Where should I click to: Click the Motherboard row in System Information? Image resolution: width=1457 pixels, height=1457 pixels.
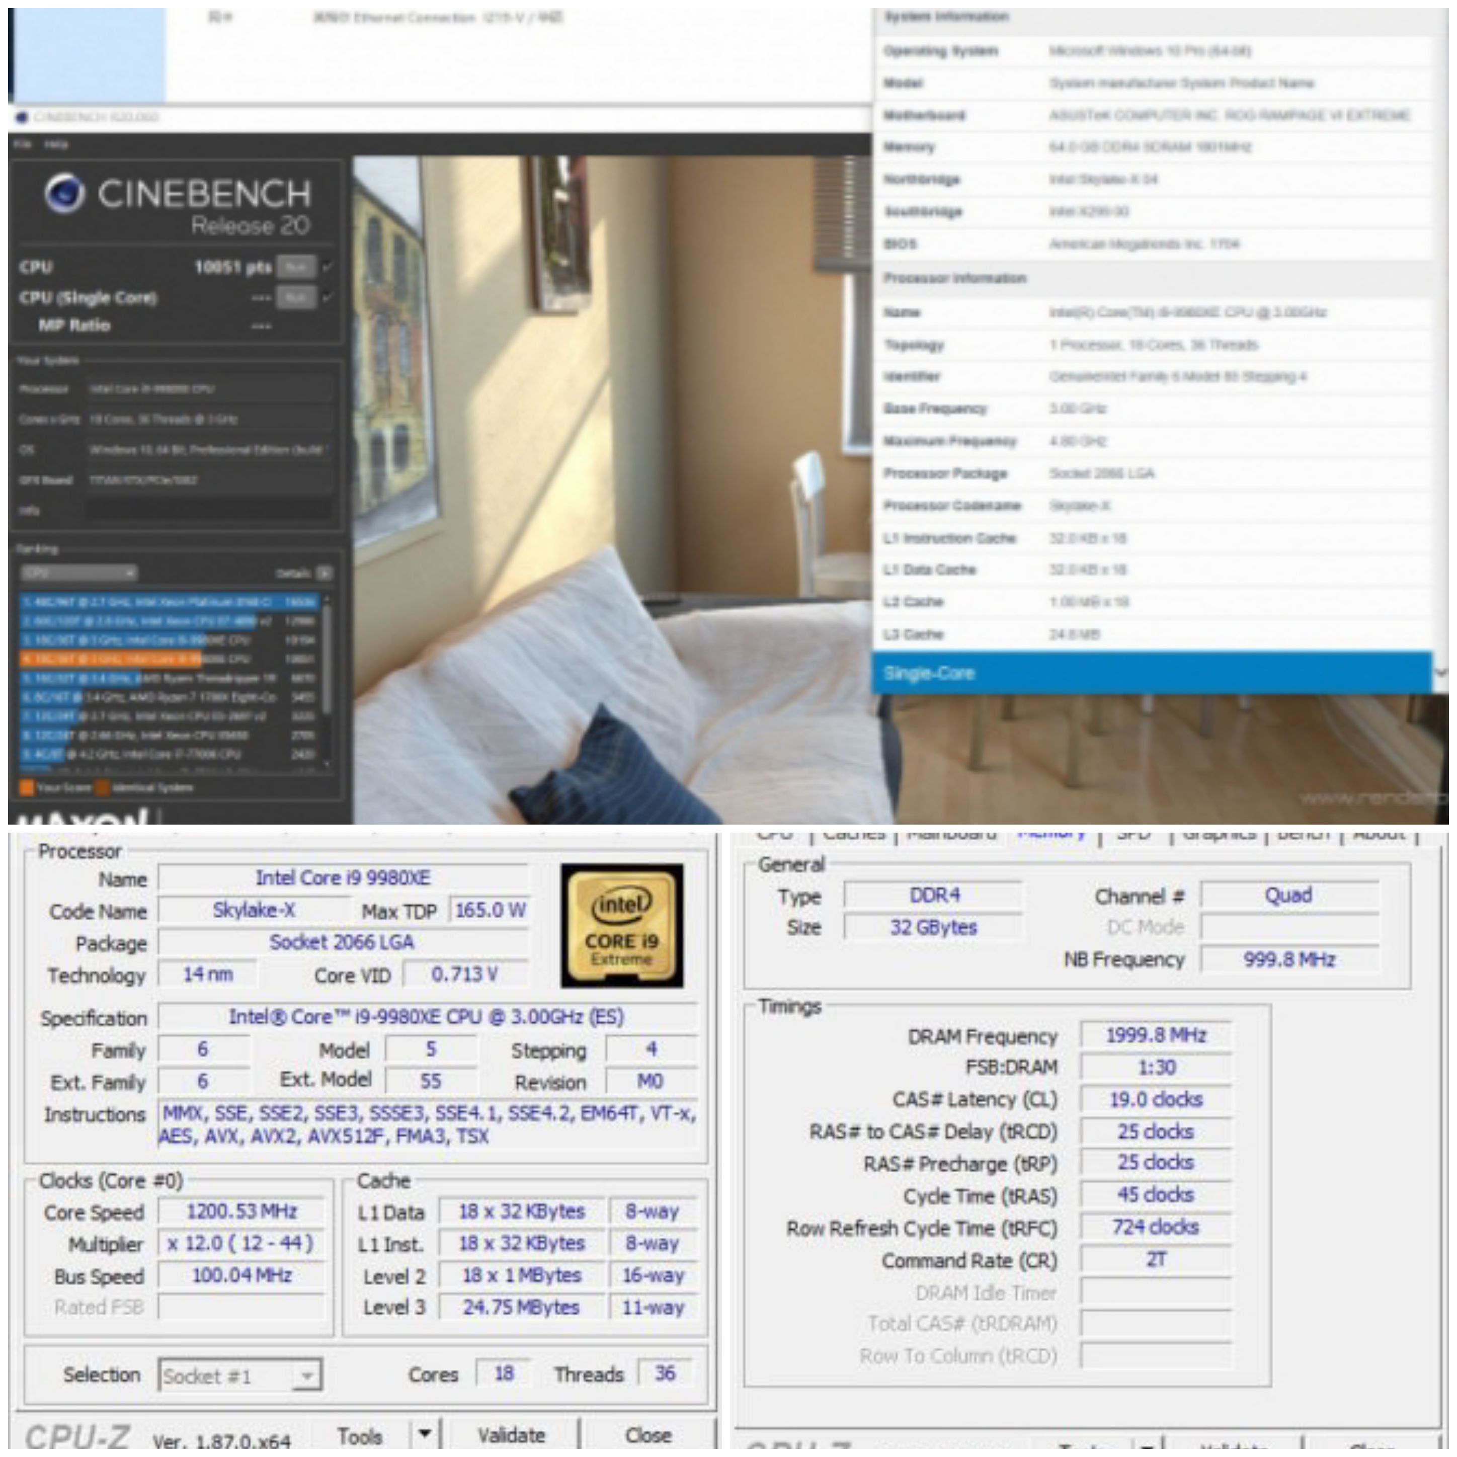pos(1152,115)
